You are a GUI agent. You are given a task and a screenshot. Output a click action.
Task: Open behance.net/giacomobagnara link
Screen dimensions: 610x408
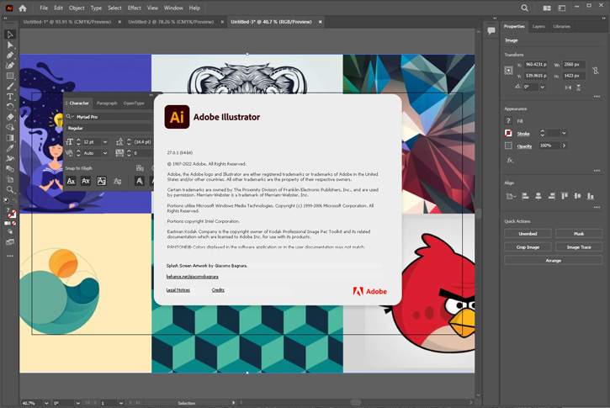point(192,277)
